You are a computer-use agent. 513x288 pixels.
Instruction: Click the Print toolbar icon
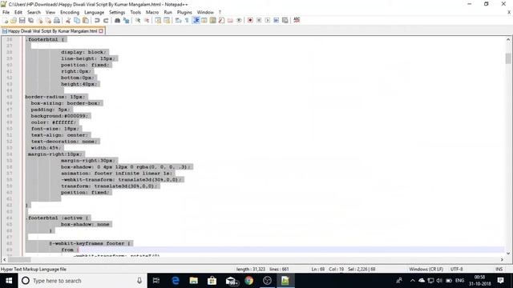(57, 20)
